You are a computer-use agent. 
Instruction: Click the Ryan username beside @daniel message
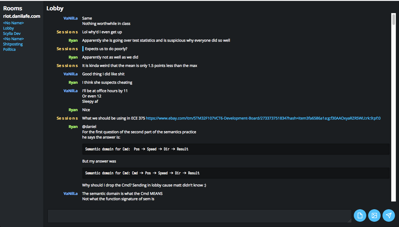73,127
